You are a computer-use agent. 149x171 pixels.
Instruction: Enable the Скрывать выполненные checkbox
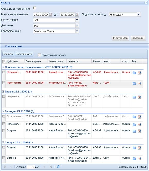tap(35, 8)
